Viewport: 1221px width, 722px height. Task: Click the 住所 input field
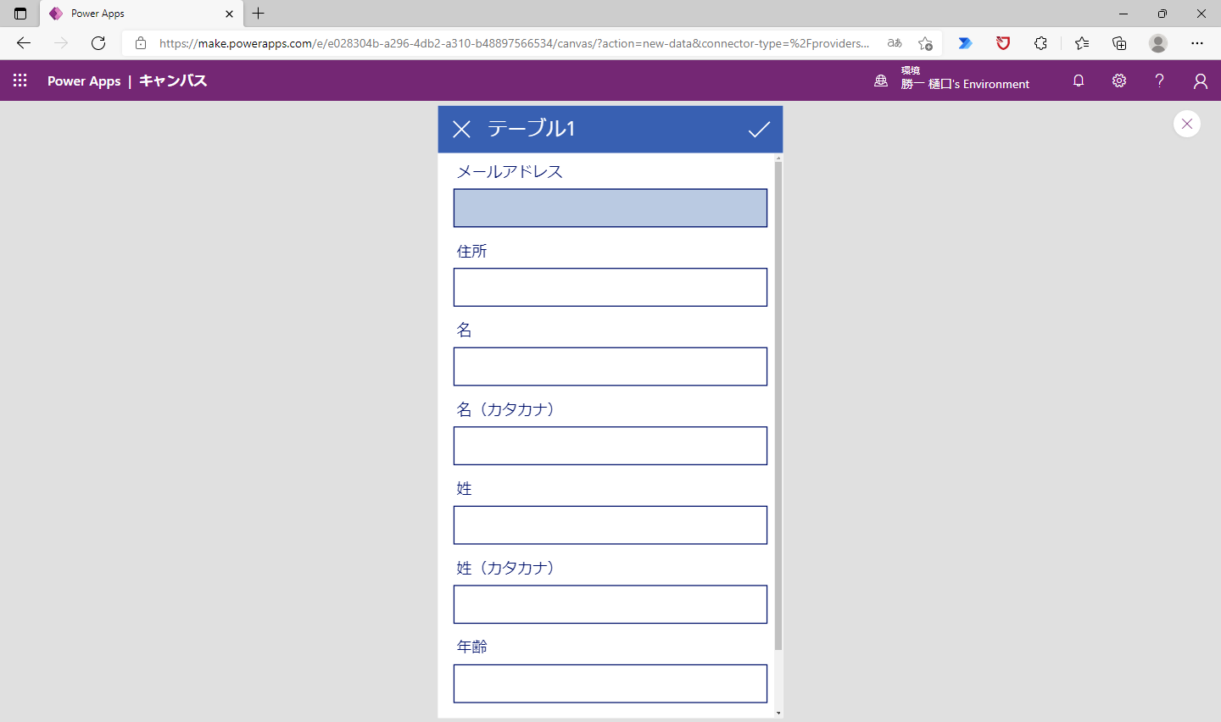pyautogui.click(x=610, y=287)
